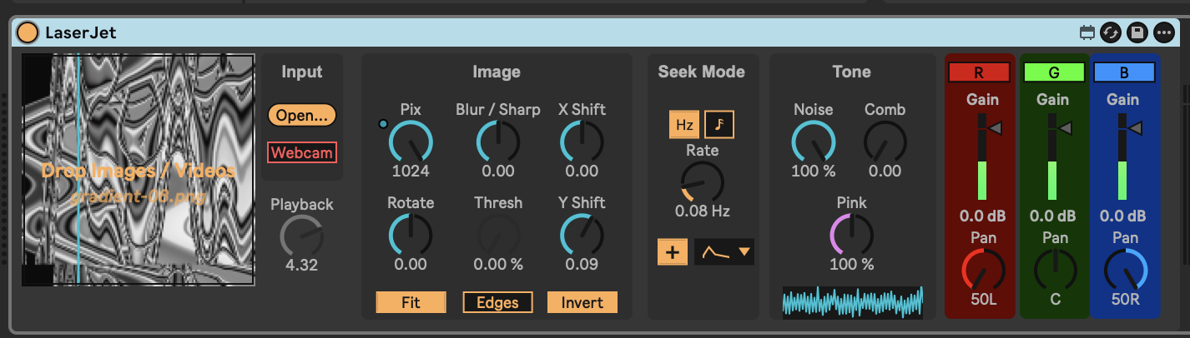The width and height of the screenshot is (1190, 338).
Task: Open the device options ellipsis icon
Action: coord(1163,33)
